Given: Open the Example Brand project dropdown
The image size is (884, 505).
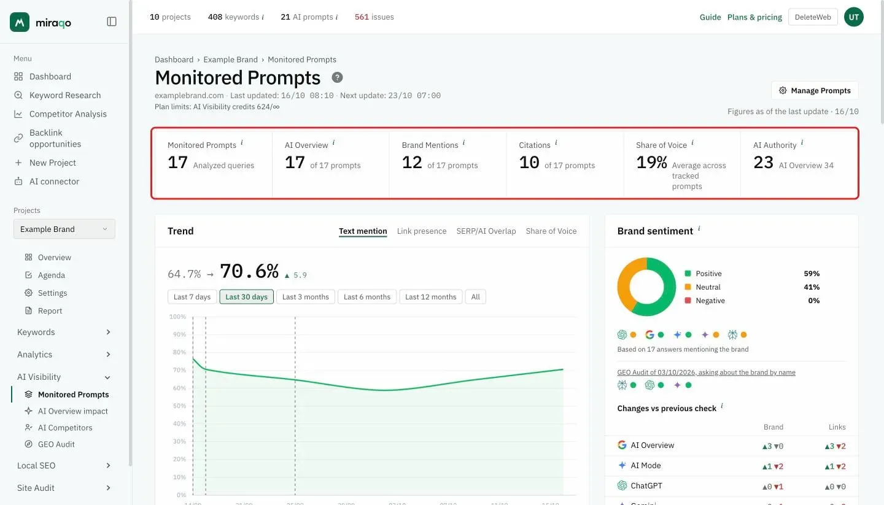Looking at the screenshot, I should [64, 229].
